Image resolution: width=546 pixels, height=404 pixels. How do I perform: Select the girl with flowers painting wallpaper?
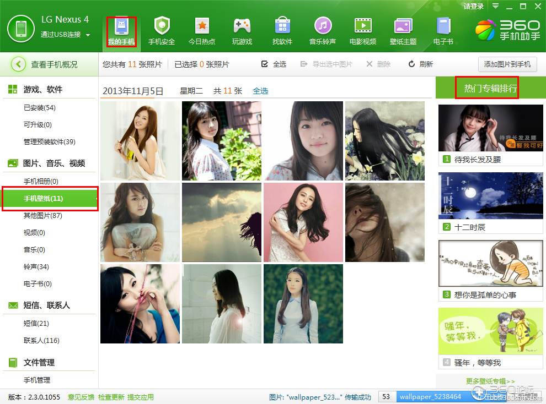click(x=385, y=141)
